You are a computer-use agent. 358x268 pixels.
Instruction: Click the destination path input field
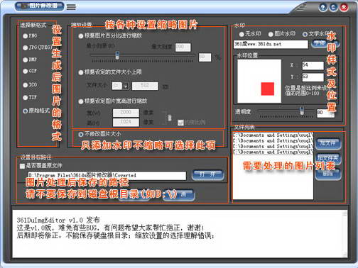(107, 175)
